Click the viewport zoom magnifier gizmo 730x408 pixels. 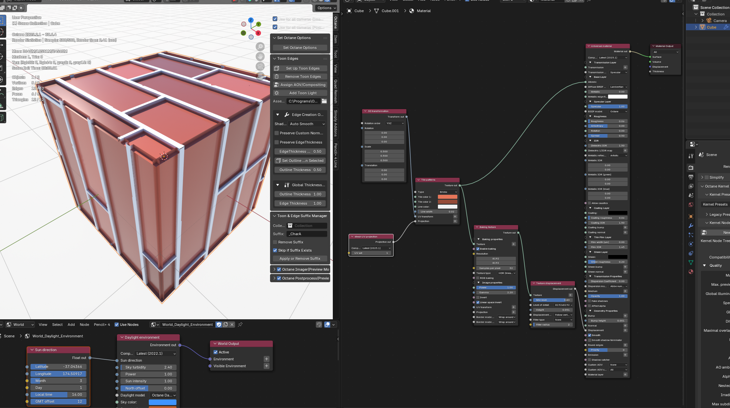(260, 47)
